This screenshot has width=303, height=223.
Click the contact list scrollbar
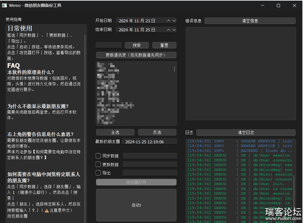pyautogui.click(x=174, y=69)
